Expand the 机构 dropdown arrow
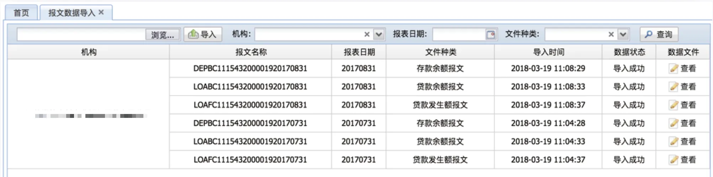713x177 pixels. (x=379, y=34)
